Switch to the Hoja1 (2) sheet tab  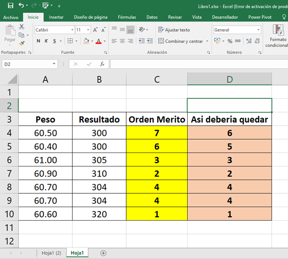[50, 253]
